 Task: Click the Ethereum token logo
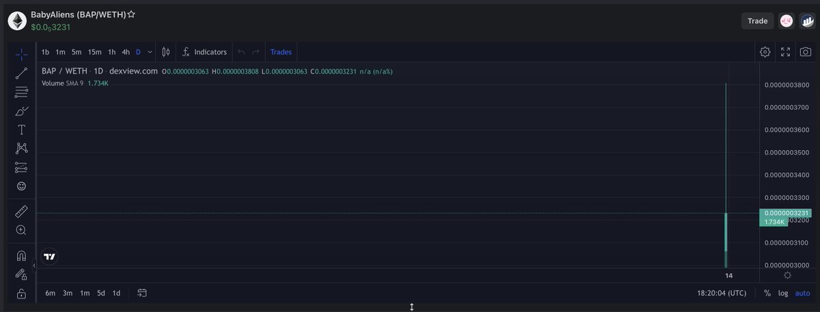[x=17, y=20]
